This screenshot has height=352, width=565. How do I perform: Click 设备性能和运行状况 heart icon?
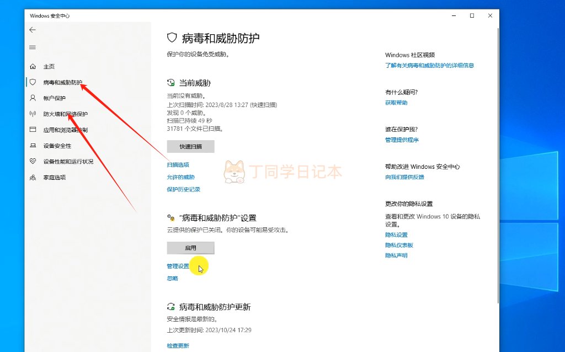pyautogui.click(x=33, y=162)
